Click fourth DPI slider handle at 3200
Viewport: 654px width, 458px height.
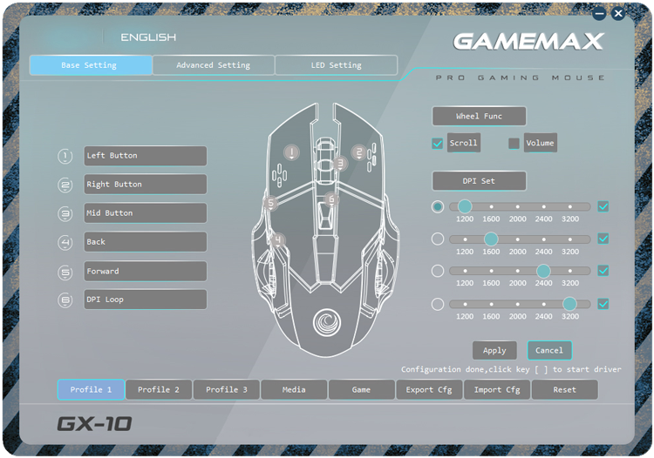coord(569,305)
